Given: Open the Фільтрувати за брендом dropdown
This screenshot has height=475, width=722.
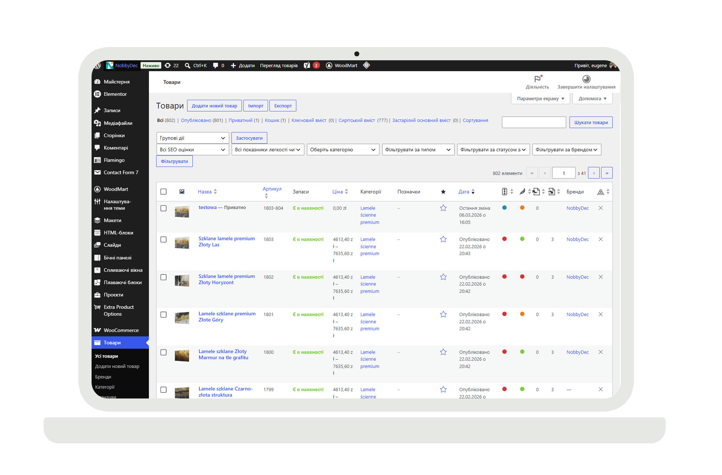Looking at the screenshot, I should [x=567, y=150].
